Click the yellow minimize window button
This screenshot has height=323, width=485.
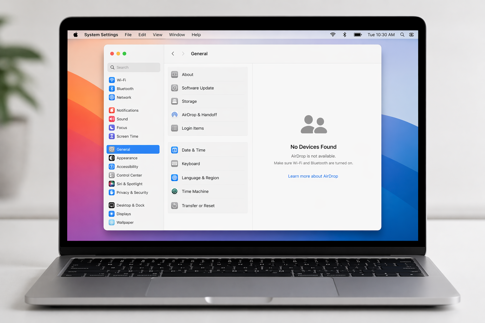118,54
